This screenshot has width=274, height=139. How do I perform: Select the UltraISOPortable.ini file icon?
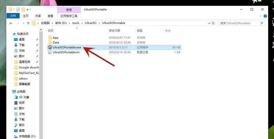point(50,52)
